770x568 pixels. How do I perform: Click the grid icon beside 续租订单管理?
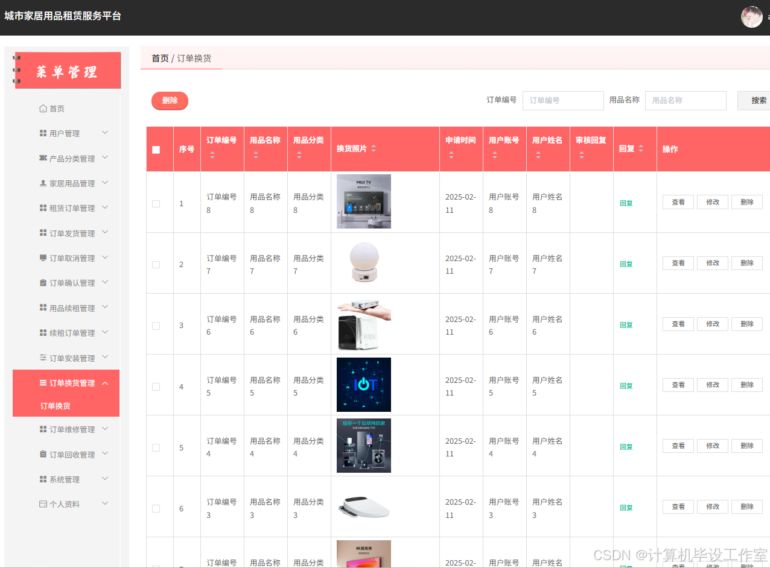[43, 332]
